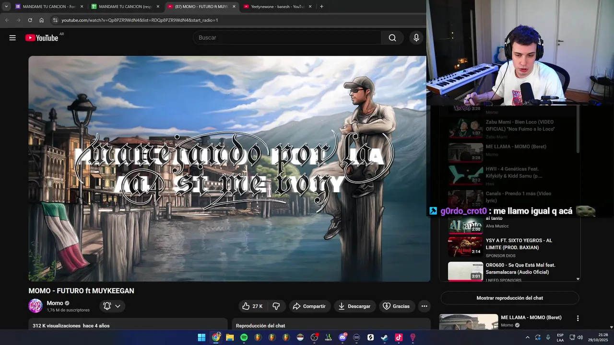The height and width of the screenshot is (345, 614).
Task: Open Spotify from the taskbar
Action: tap(244, 337)
